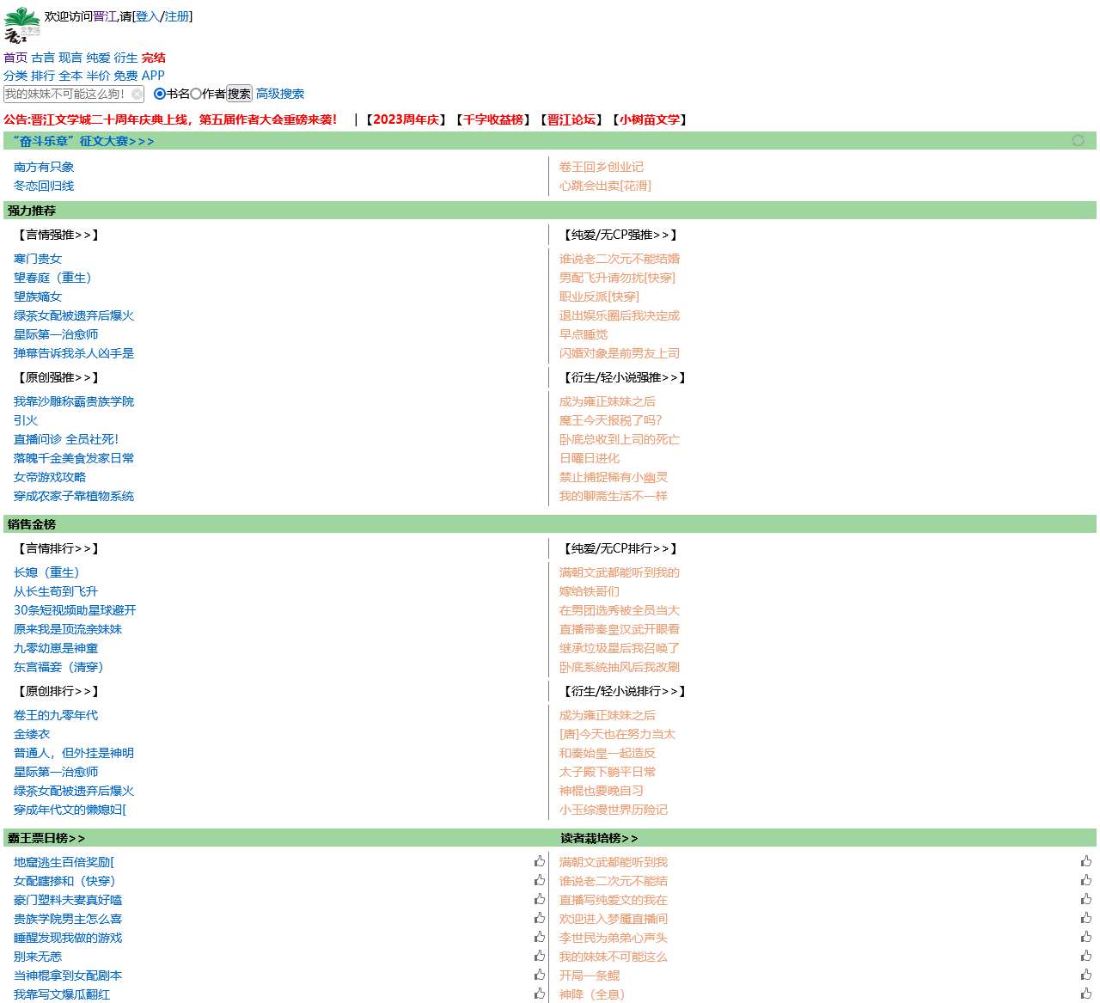Open the “奋斗乐章”征文大赛>>> link

click(x=83, y=141)
